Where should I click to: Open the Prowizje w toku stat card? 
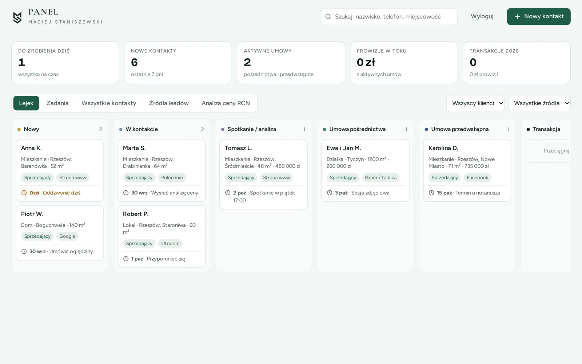point(404,63)
